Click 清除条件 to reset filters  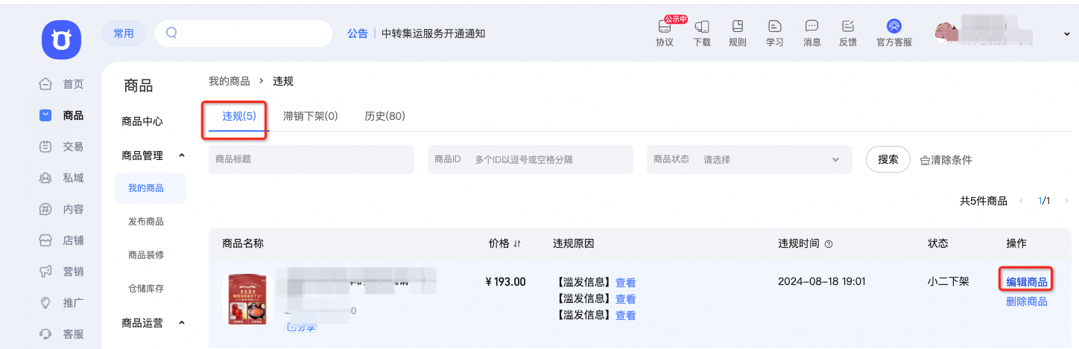(946, 160)
